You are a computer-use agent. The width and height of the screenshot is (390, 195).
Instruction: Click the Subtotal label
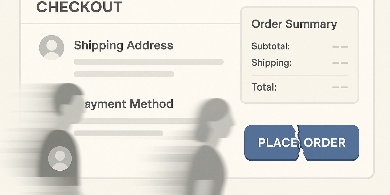[270, 46]
